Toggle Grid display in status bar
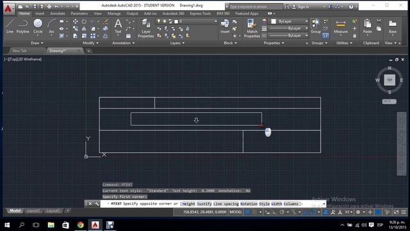The width and height of the screenshot is (410, 231). point(247,212)
